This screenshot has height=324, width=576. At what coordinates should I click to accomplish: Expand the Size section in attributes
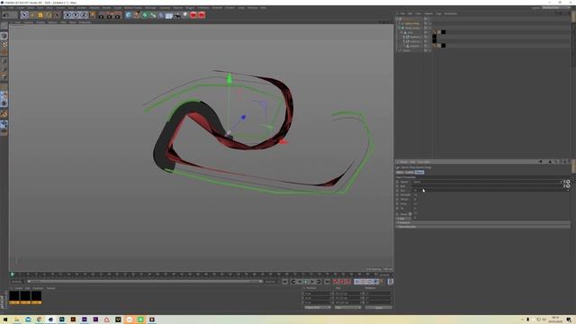tap(403, 219)
